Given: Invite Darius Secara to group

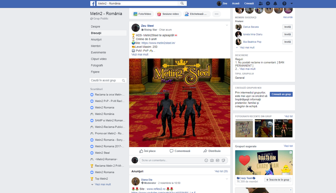Looking at the screenshot, I should (x=288, y=27).
